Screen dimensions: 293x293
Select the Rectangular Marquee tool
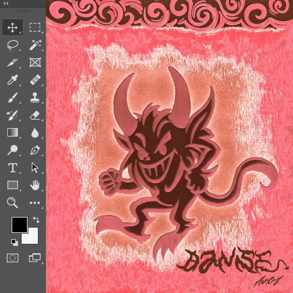[x=35, y=28]
